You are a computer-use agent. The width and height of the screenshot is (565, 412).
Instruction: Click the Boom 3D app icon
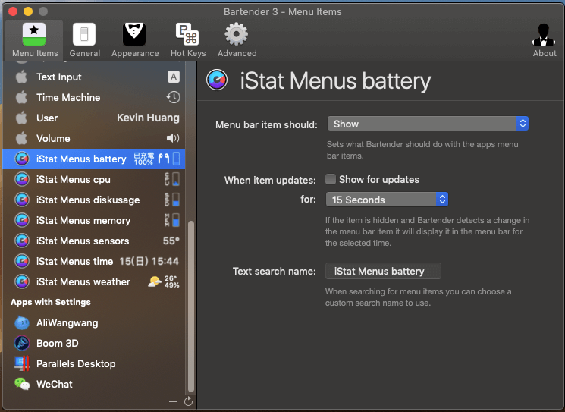click(x=22, y=343)
